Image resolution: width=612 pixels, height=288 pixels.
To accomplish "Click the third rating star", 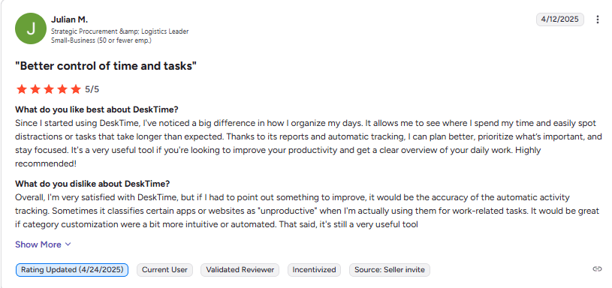I will coord(49,89).
